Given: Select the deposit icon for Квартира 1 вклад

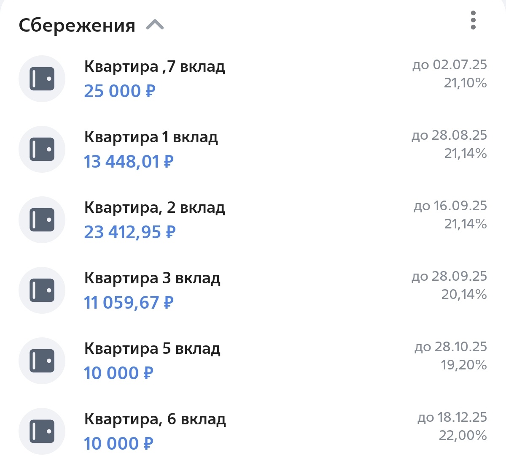Looking at the screenshot, I should point(42,149).
